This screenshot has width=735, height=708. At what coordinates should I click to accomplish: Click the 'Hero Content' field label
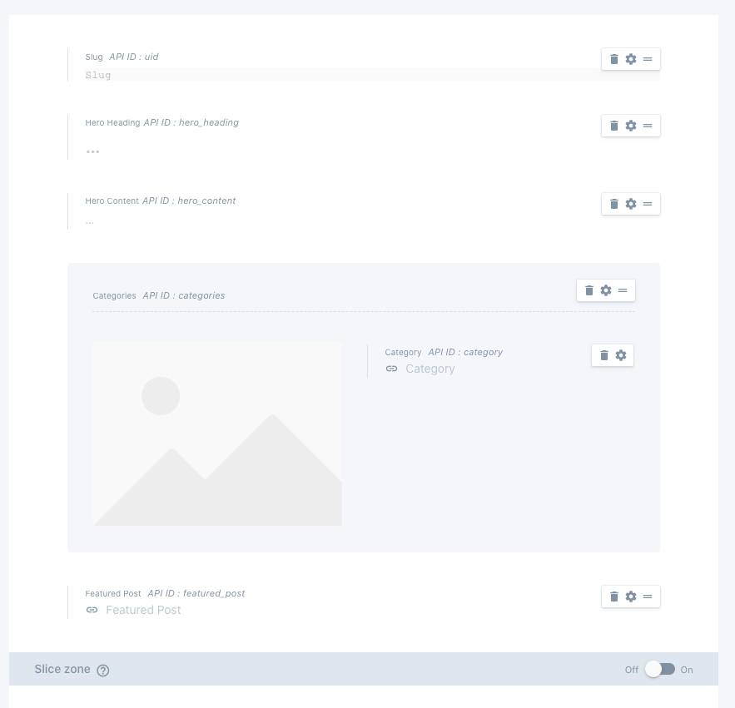point(112,201)
